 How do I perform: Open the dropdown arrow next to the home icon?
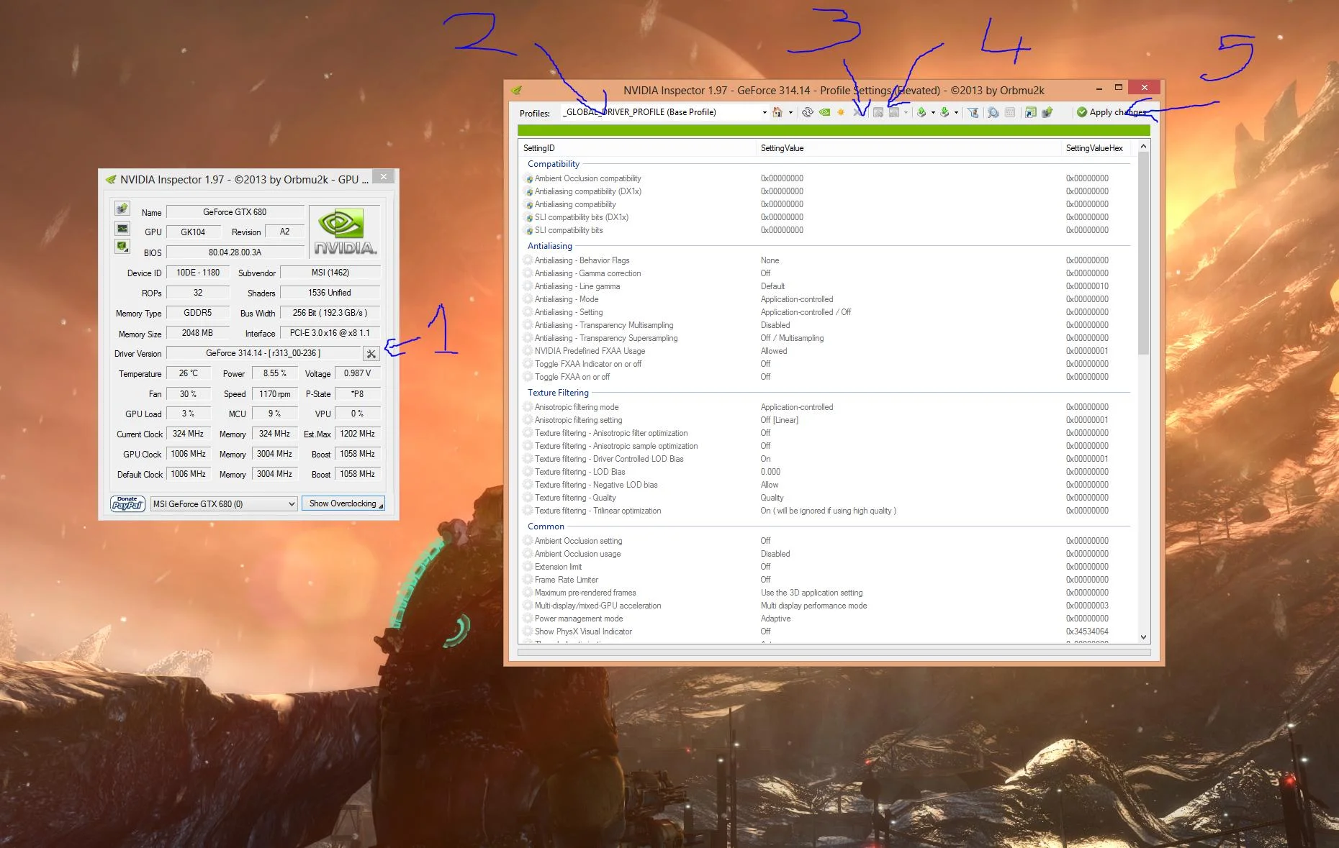click(790, 113)
